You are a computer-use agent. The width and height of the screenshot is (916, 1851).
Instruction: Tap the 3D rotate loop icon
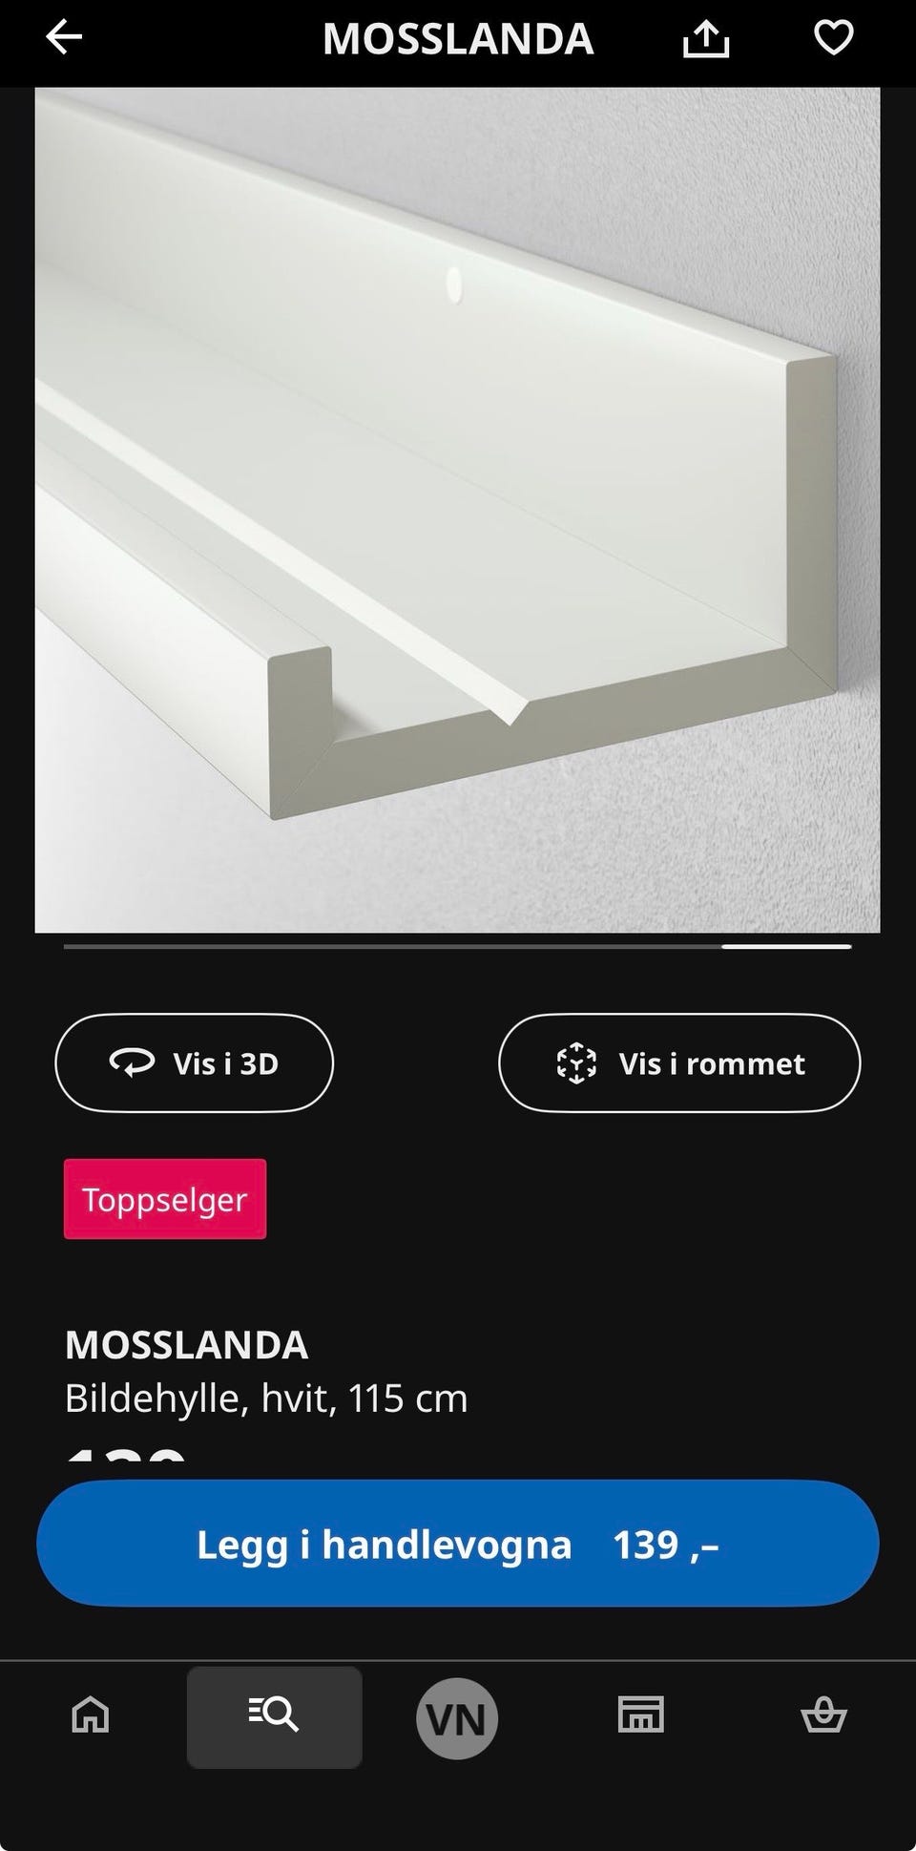coord(132,1062)
